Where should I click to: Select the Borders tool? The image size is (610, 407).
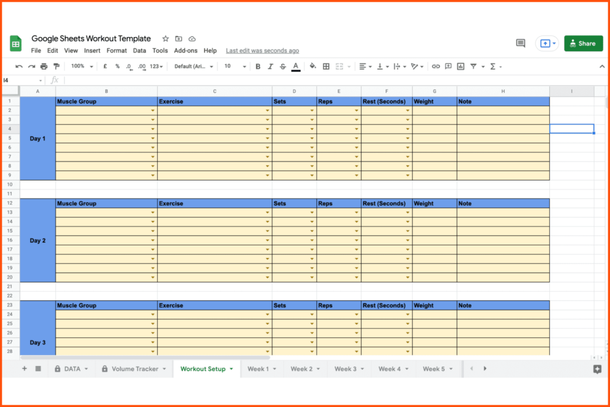point(326,66)
